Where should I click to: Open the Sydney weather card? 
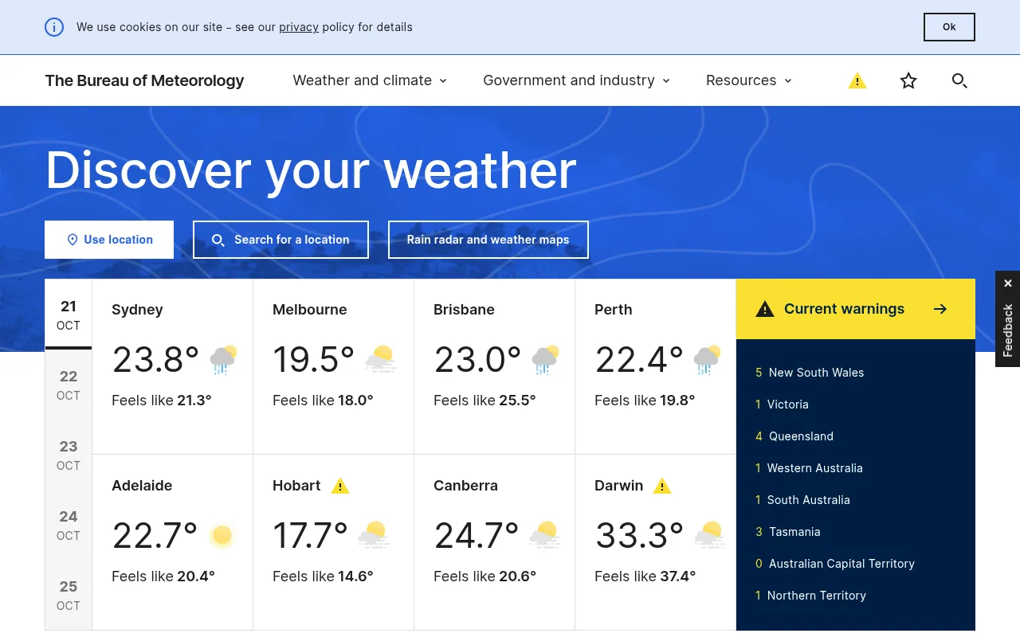173,366
